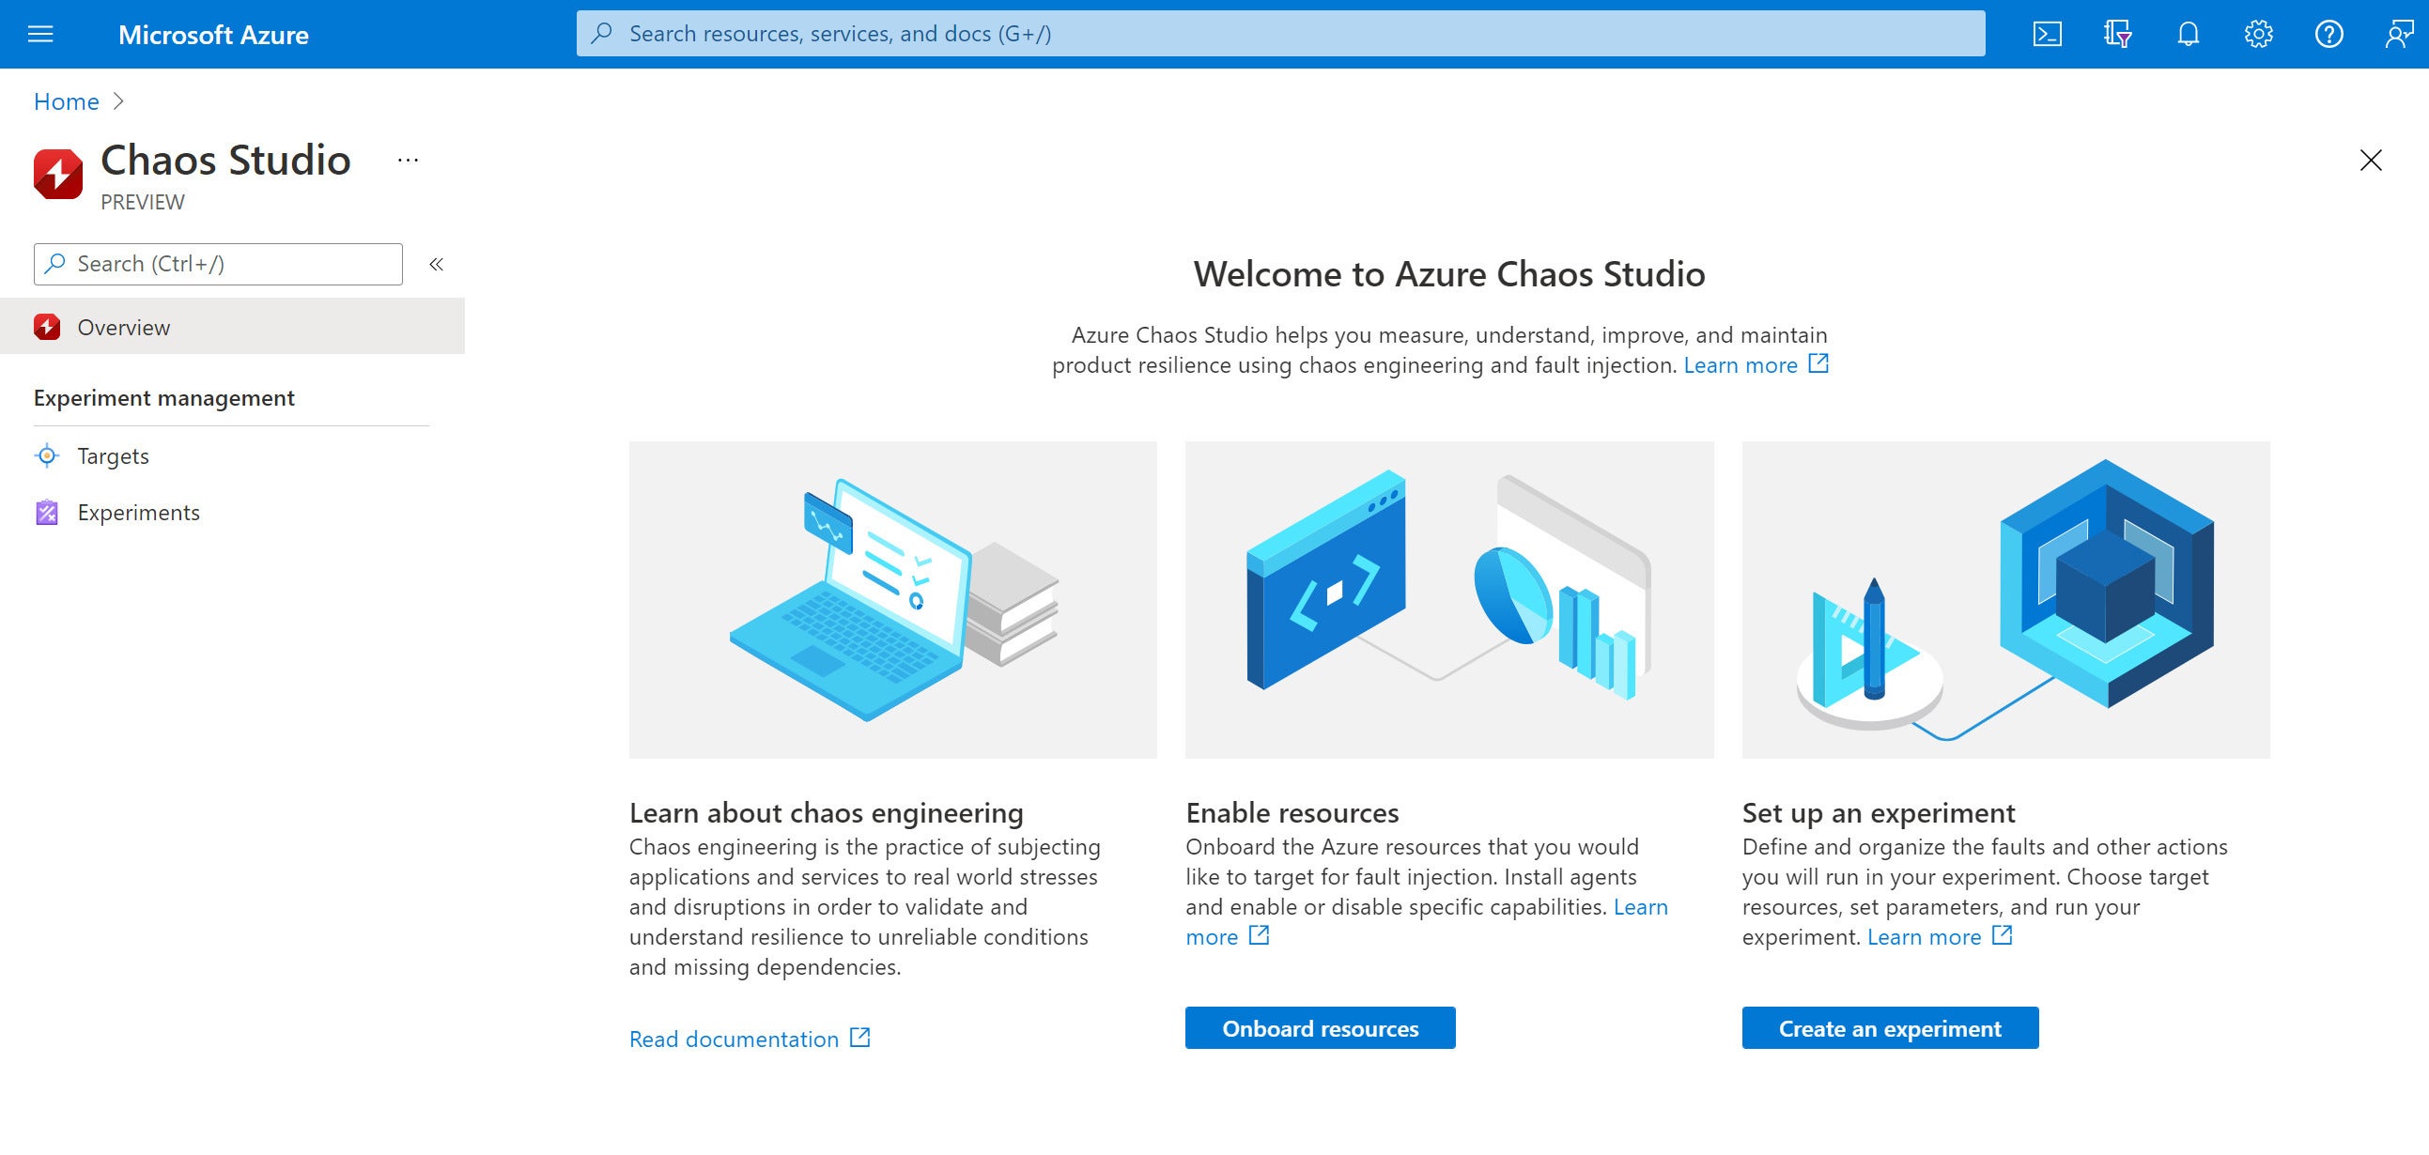This screenshot has height=1155, width=2429.
Task: Click the Experiments clipboard icon
Action: coord(46,512)
